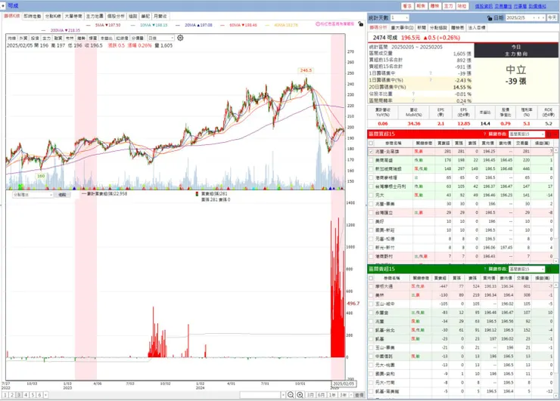
Task: Click the 246.5 high price label on chart
Action: [306, 70]
